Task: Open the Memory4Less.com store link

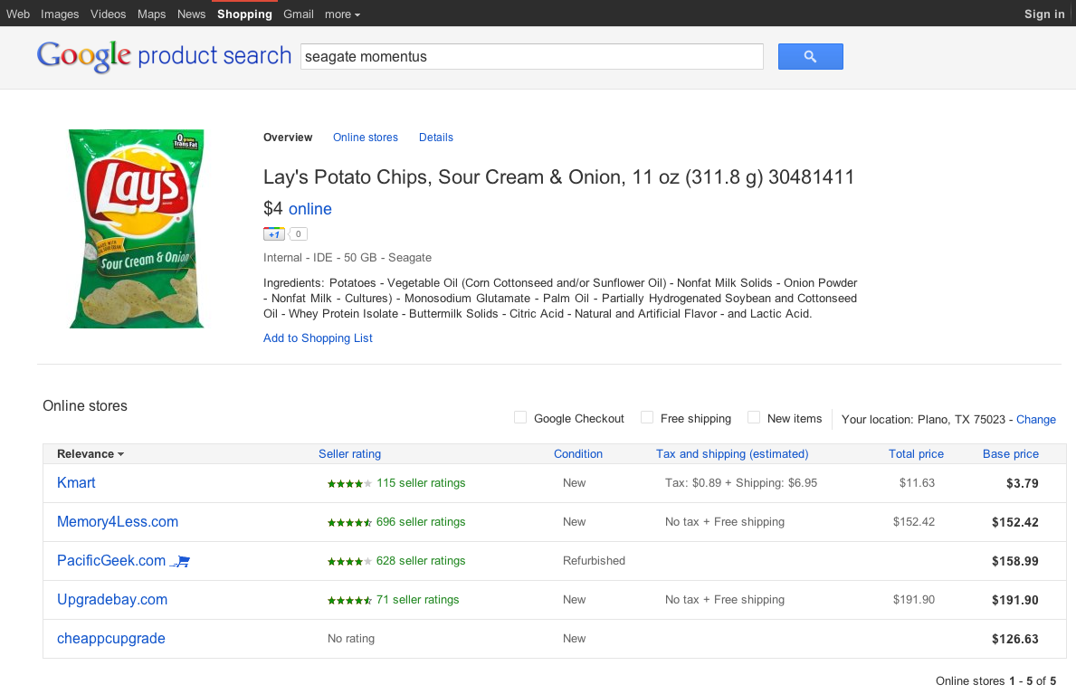Action: pos(118,522)
